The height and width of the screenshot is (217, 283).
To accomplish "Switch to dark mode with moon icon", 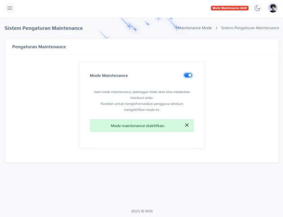I will coord(257,8).
